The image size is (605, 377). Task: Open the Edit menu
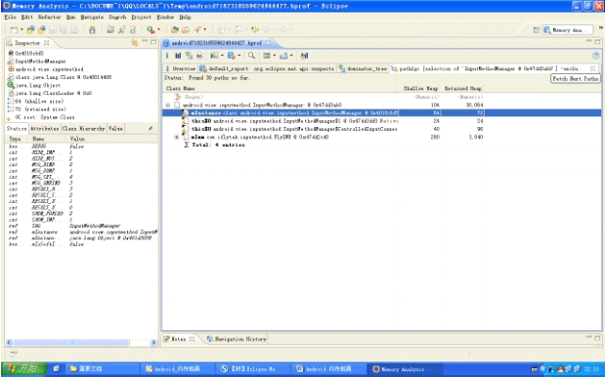pyautogui.click(x=27, y=17)
